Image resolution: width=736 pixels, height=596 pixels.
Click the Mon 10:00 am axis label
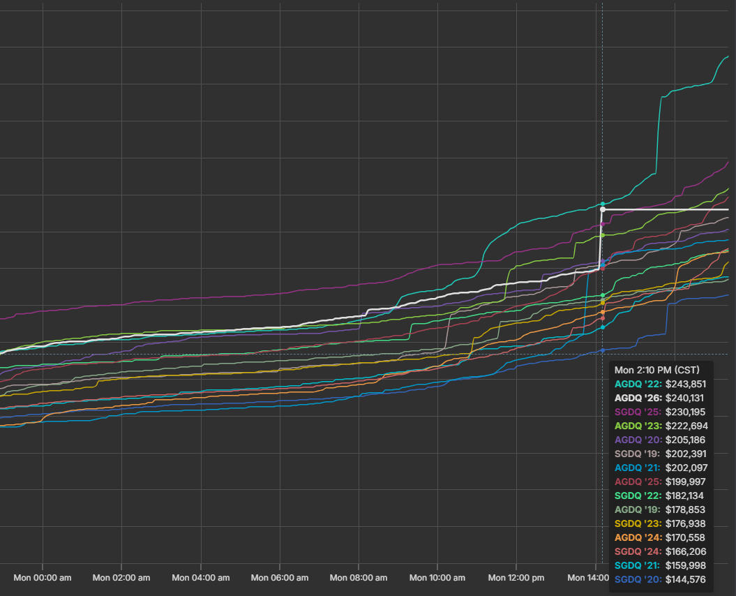tap(437, 578)
